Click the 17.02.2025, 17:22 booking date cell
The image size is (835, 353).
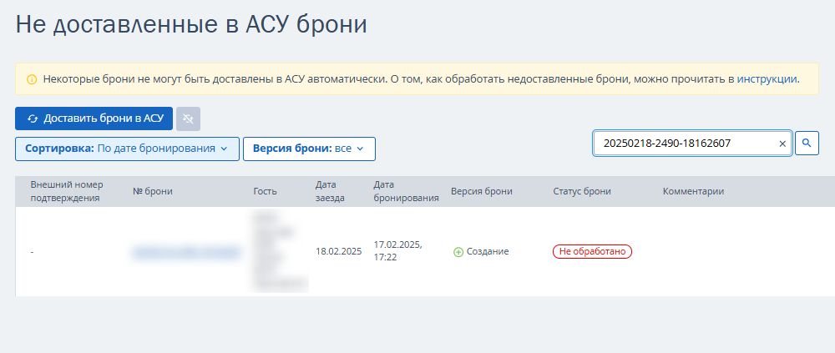[x=397, y=251]
